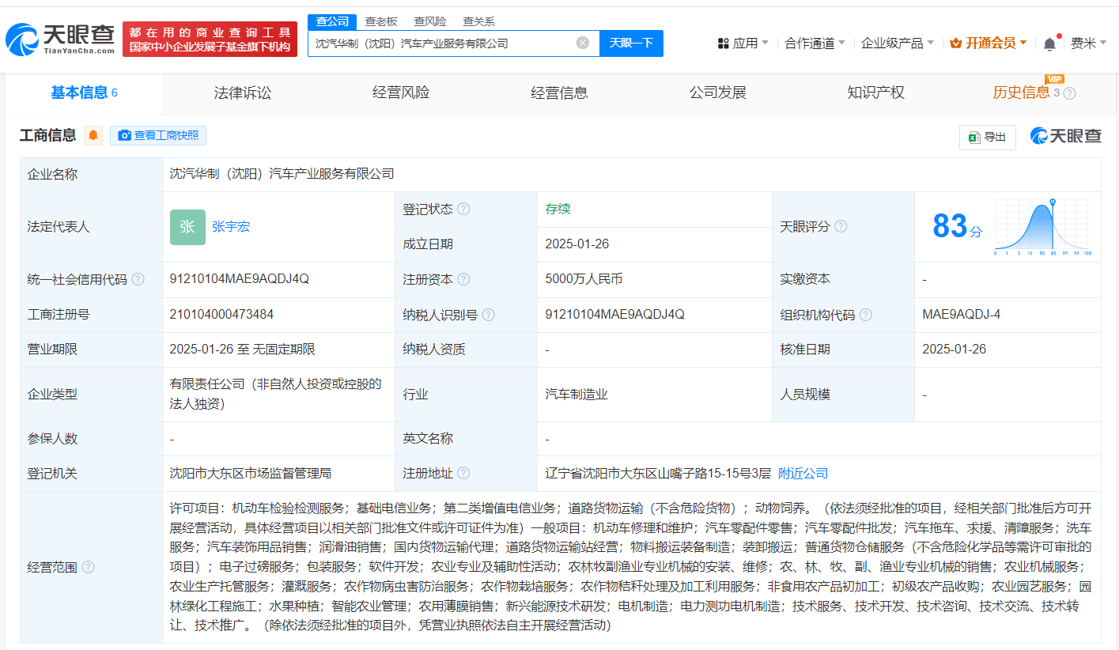Click the TianYanCha logo icon
This screenshot has height=650, width=1119.
(22, 40)
